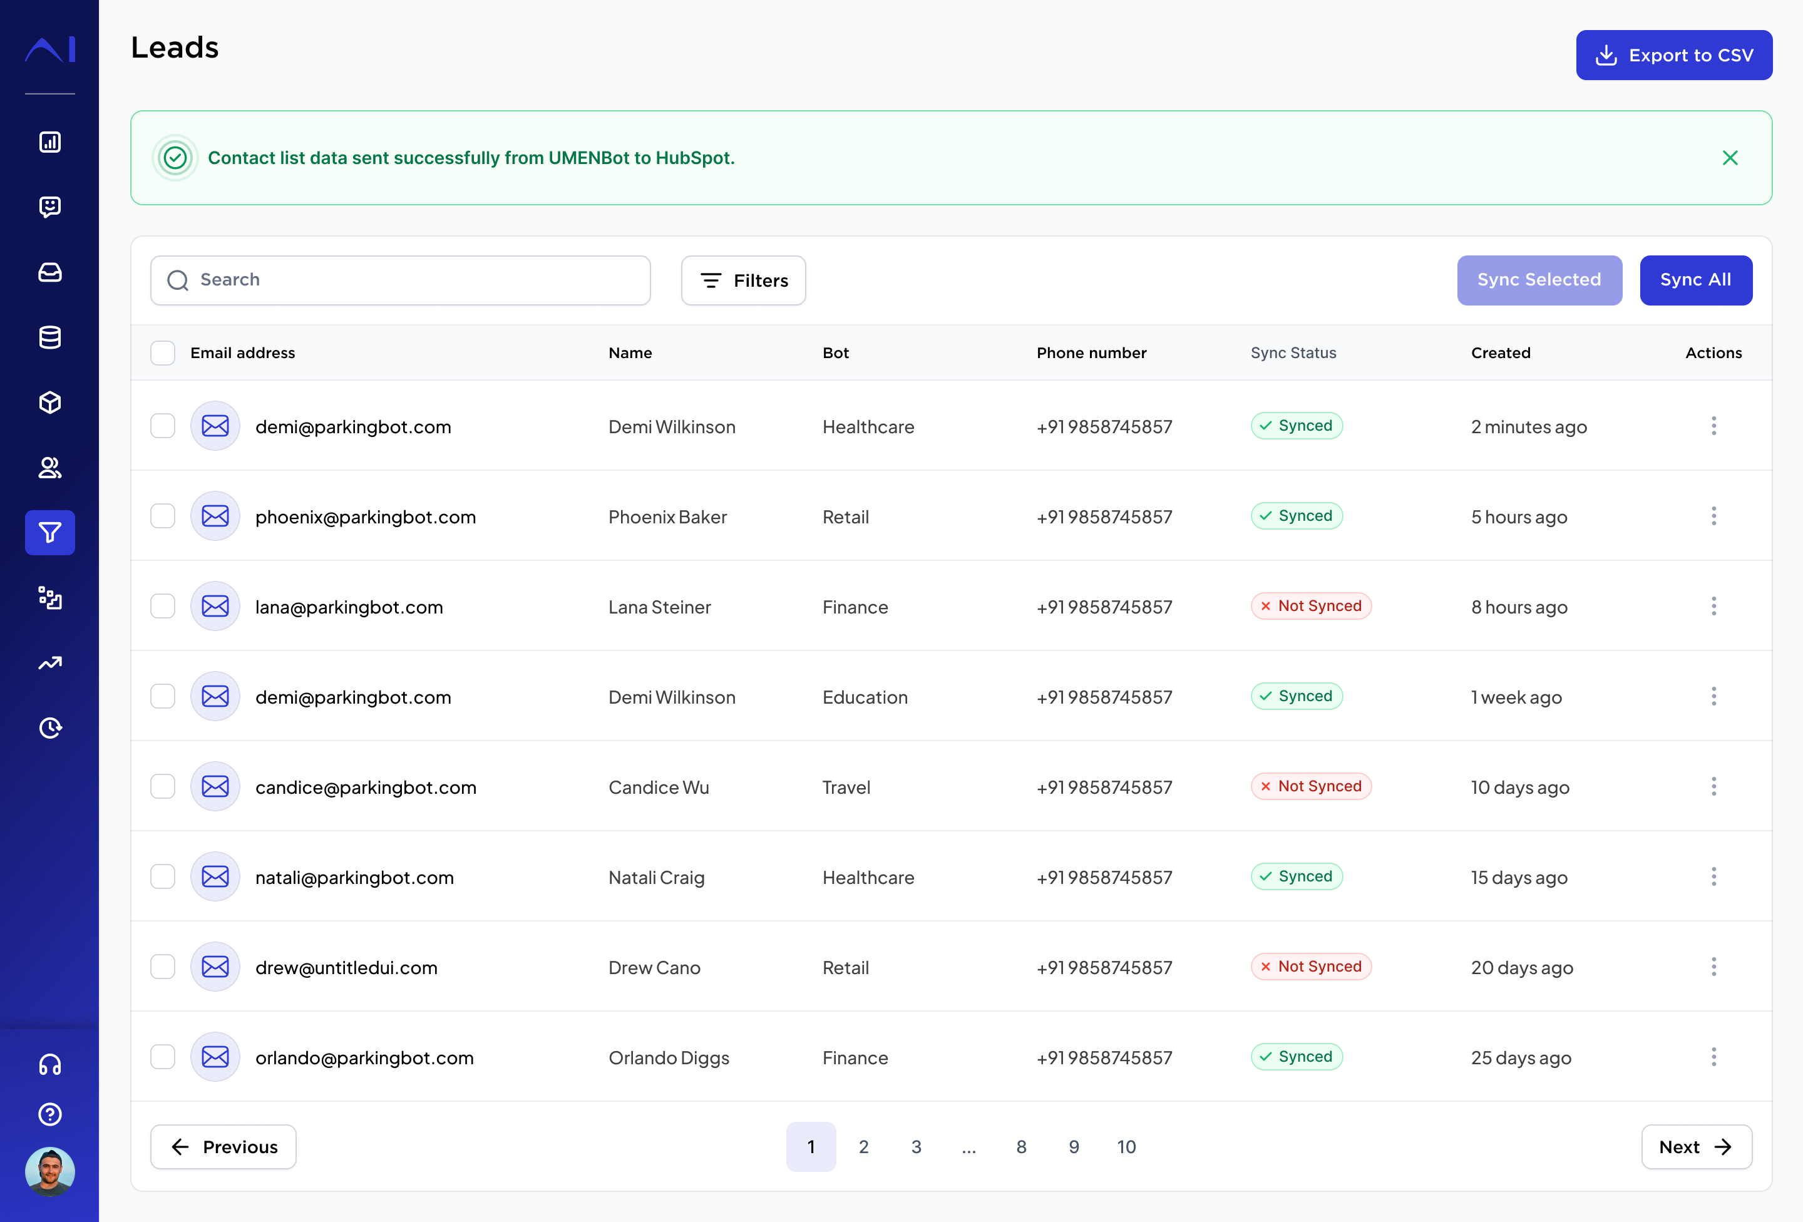Open actions menu for Candice Wu row
Image resolution: width=1803 pixels, height=1222 pixels.
pos(1713,786)
